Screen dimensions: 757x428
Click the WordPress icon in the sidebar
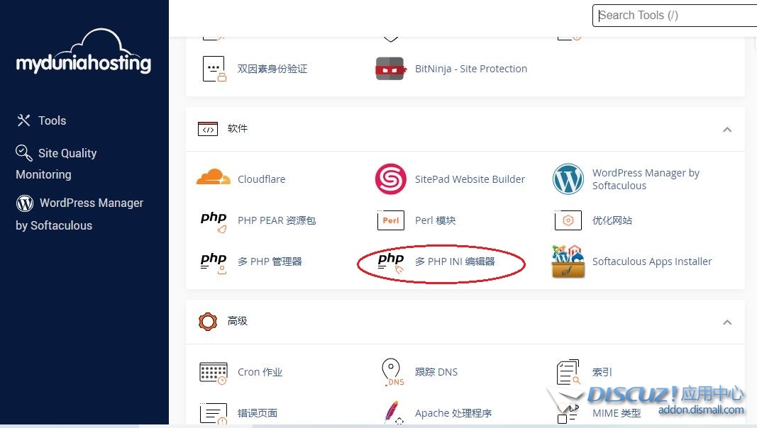[x=25, y=203]
